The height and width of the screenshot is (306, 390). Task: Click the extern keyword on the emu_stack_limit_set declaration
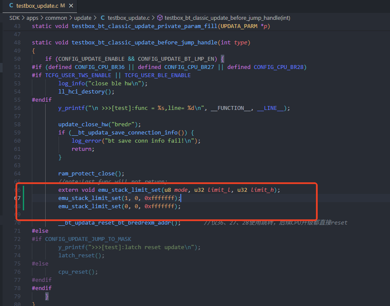coord(68,190)
